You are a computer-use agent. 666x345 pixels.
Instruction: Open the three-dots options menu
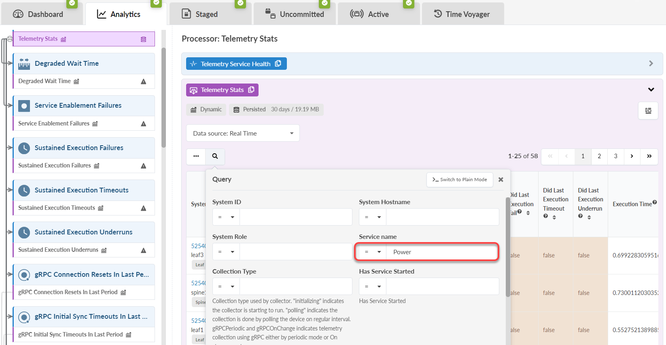pyautogui.click(x=196, y=156)
